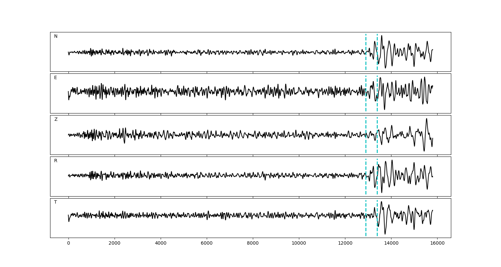Select the right cyan dashed marker in R panel
This screenshot has height=267, width=501.
coord(377,167)
